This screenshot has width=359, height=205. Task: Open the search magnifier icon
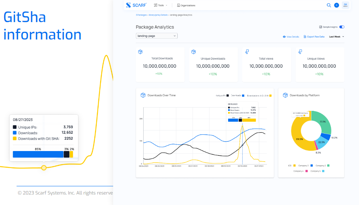pos(329,5)
